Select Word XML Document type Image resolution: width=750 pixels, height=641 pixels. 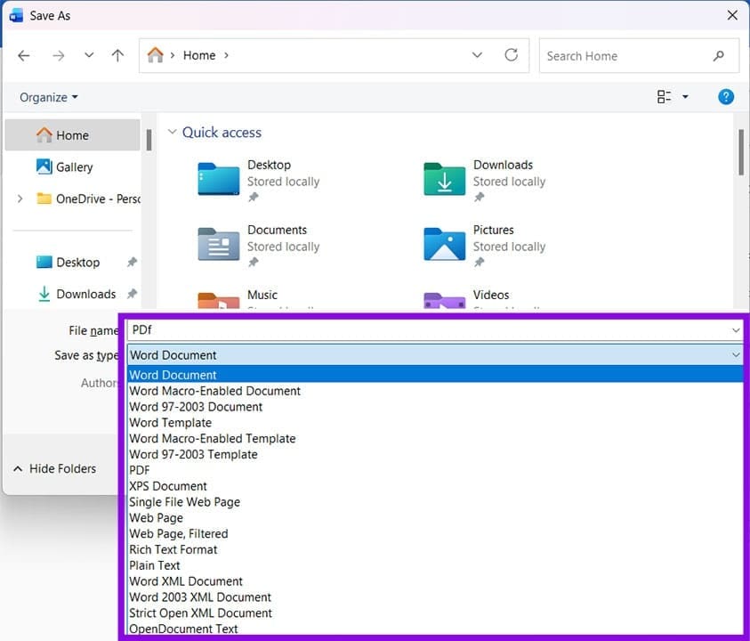point(435,580)
